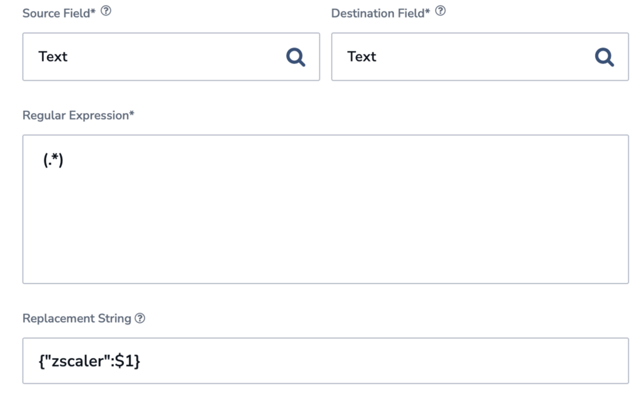Focus the Destination Field input box
This screenshot has height=407, width=641.
(480, 57)
